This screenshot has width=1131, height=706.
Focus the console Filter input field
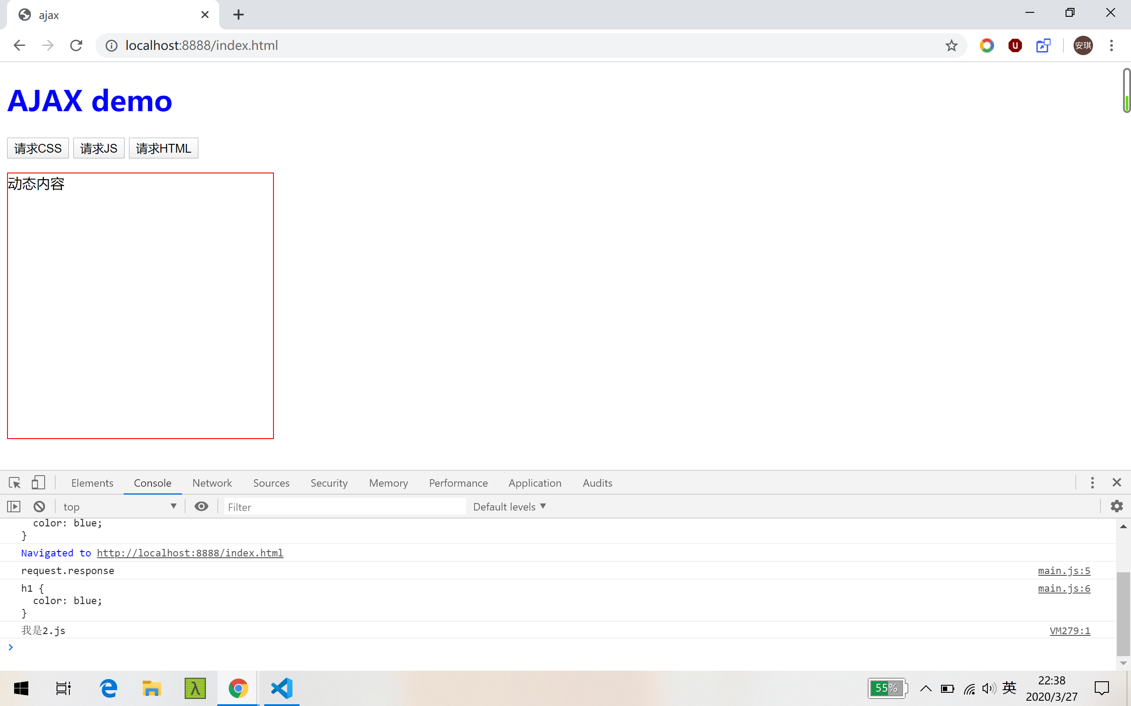pyautogui.click(x=345, y=507)
